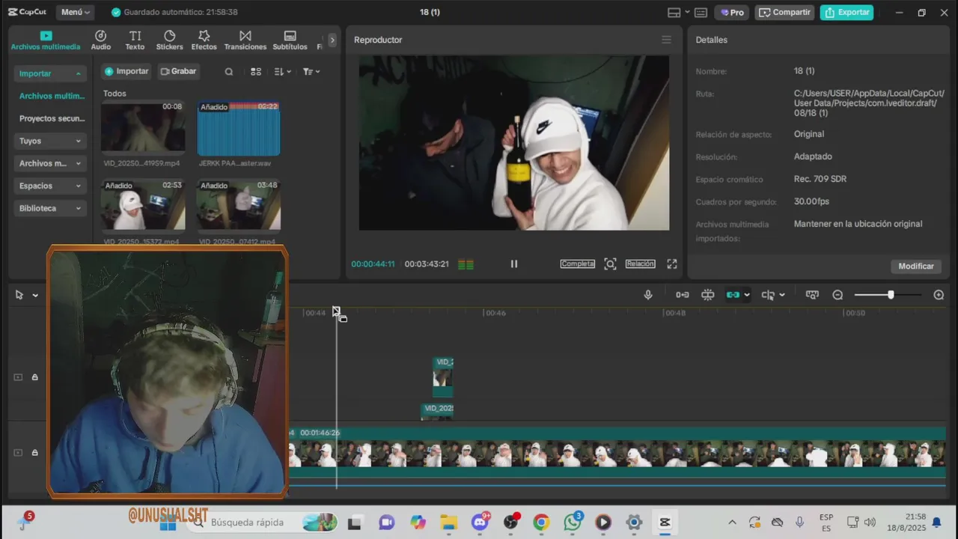Open the sort options dropdown
This screenshot has height=539, width=958.
click(x=283, y=72)
